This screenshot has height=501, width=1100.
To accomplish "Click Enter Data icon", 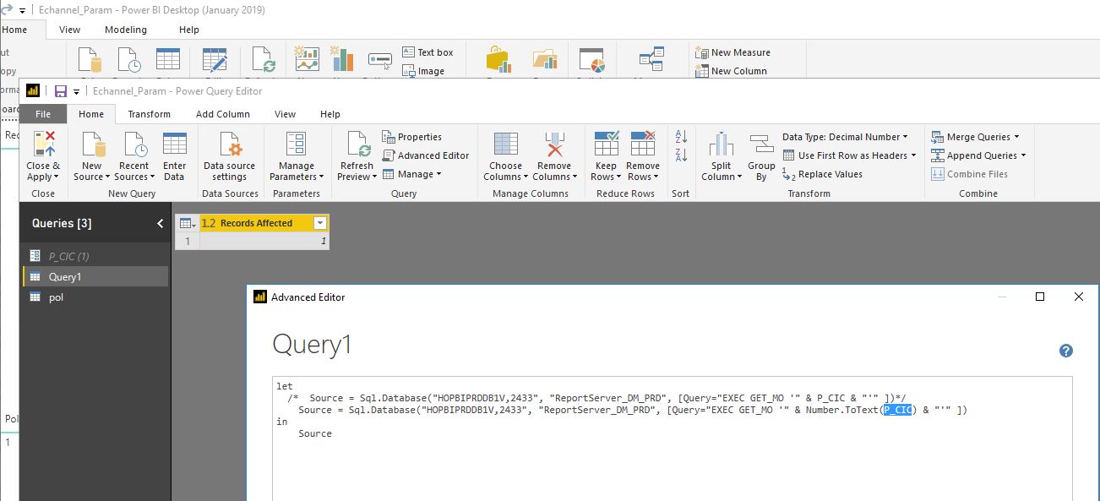I will tap(175, 144).
